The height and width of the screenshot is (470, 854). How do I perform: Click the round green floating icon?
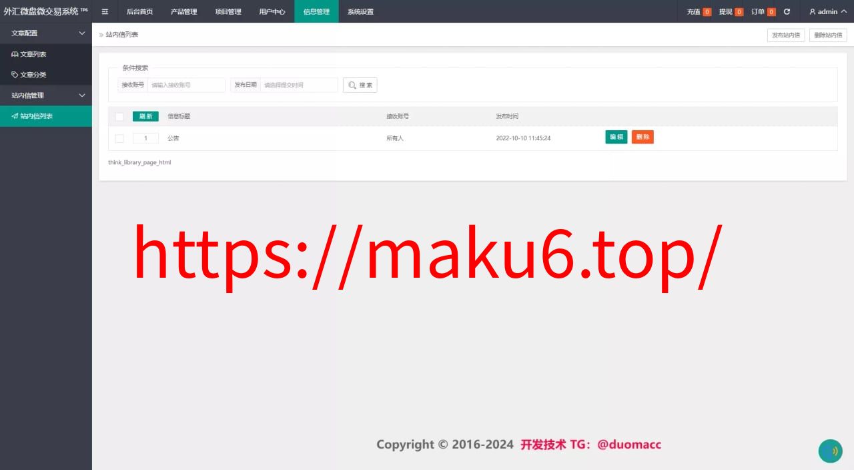(831, 451)
